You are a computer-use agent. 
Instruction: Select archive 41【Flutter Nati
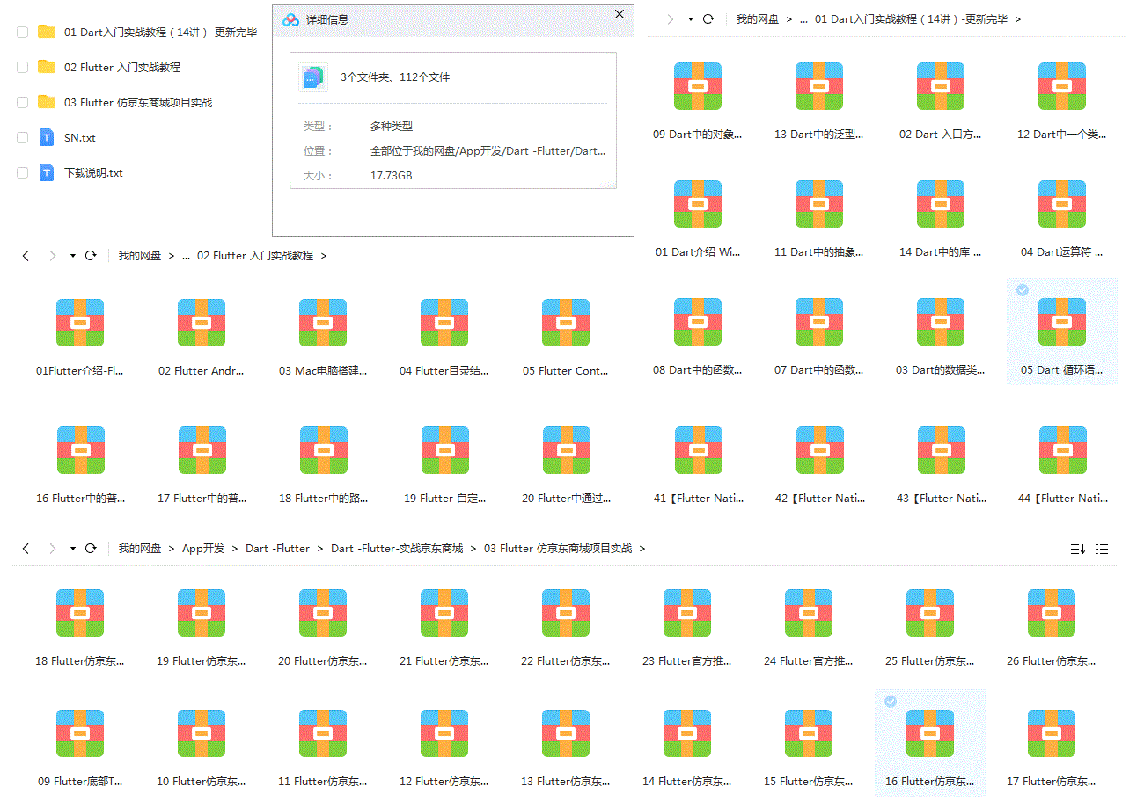pyautogui.click(x=698, y=450)
